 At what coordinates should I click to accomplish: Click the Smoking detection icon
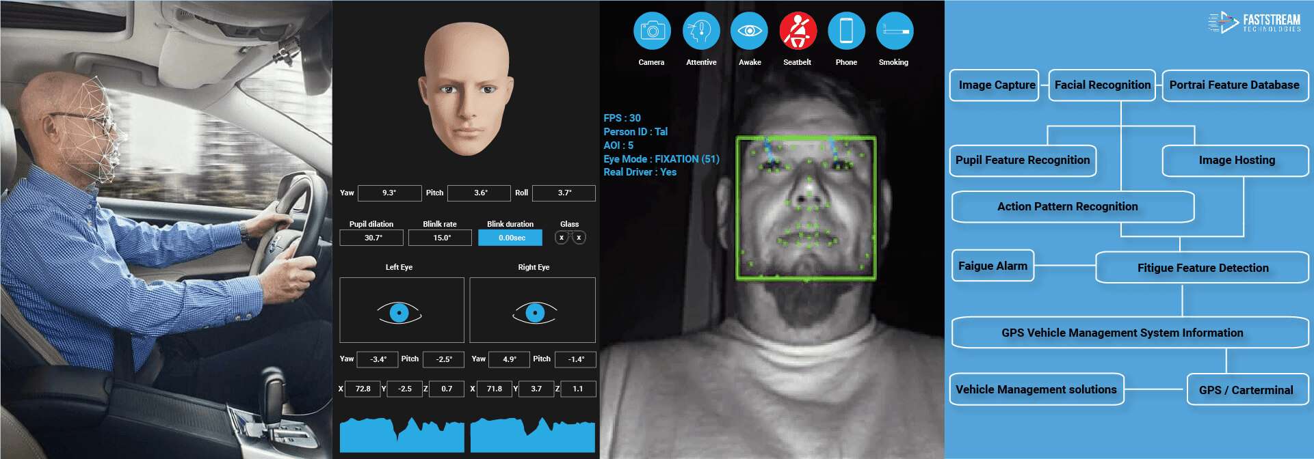coord(894,31)
